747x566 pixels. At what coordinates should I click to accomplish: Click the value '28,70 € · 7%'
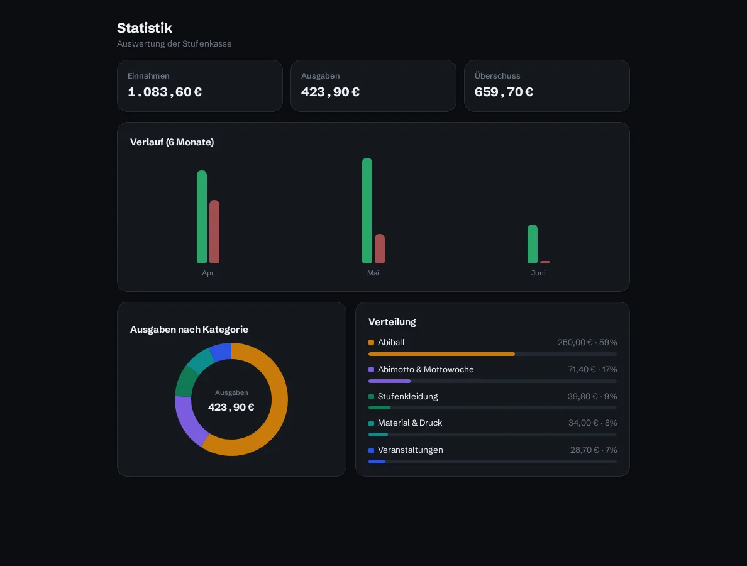pos(594,450)
